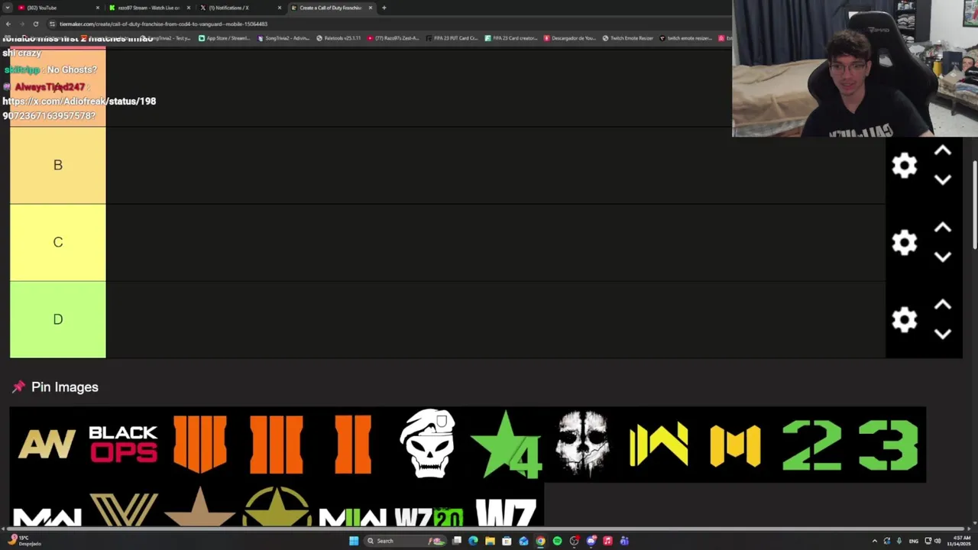978x550 pixels.
Task: Open the tab search dropdown arrow
Action: click(x=8, y=8)
